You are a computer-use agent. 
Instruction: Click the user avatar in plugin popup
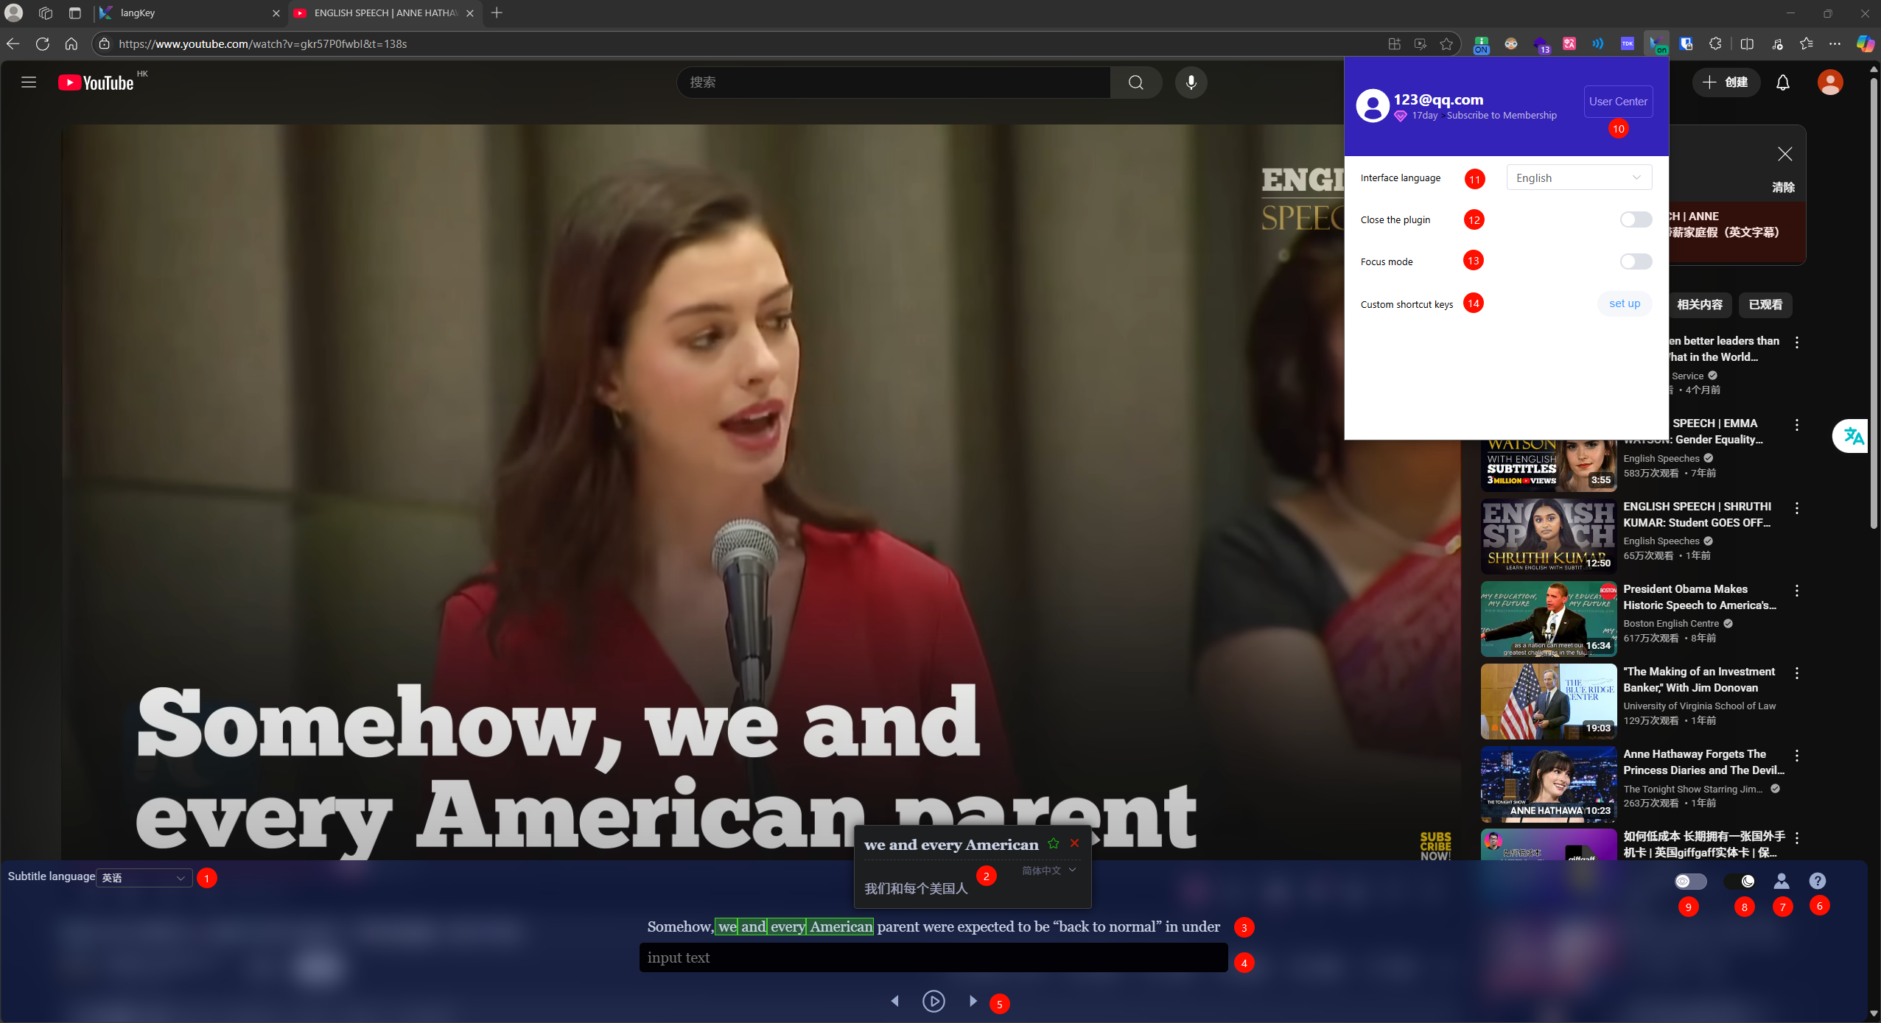point(1373,106)
